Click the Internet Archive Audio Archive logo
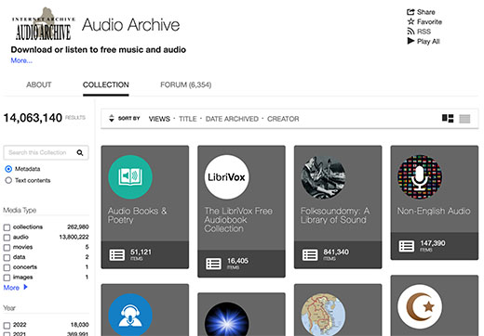Image resolution: width=484 pixels, height=336 pixels. click(44, 24)
